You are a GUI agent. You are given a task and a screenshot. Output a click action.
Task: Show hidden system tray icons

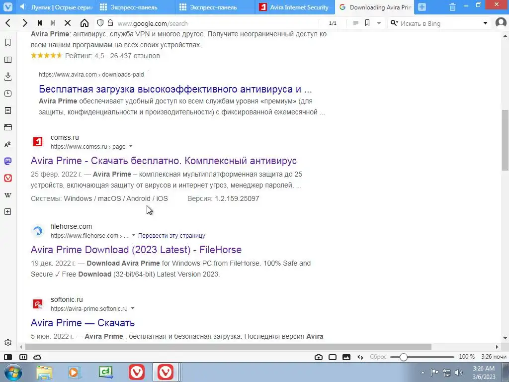tap(423, 373)
